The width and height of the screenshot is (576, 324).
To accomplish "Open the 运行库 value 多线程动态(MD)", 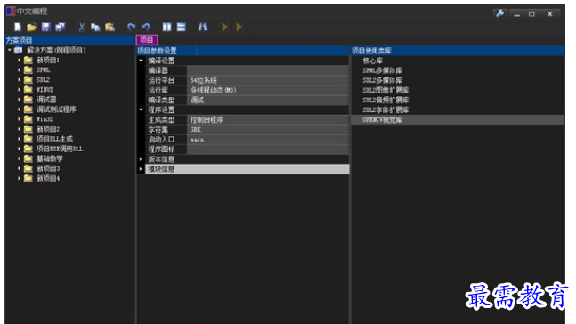I will 268,90.
